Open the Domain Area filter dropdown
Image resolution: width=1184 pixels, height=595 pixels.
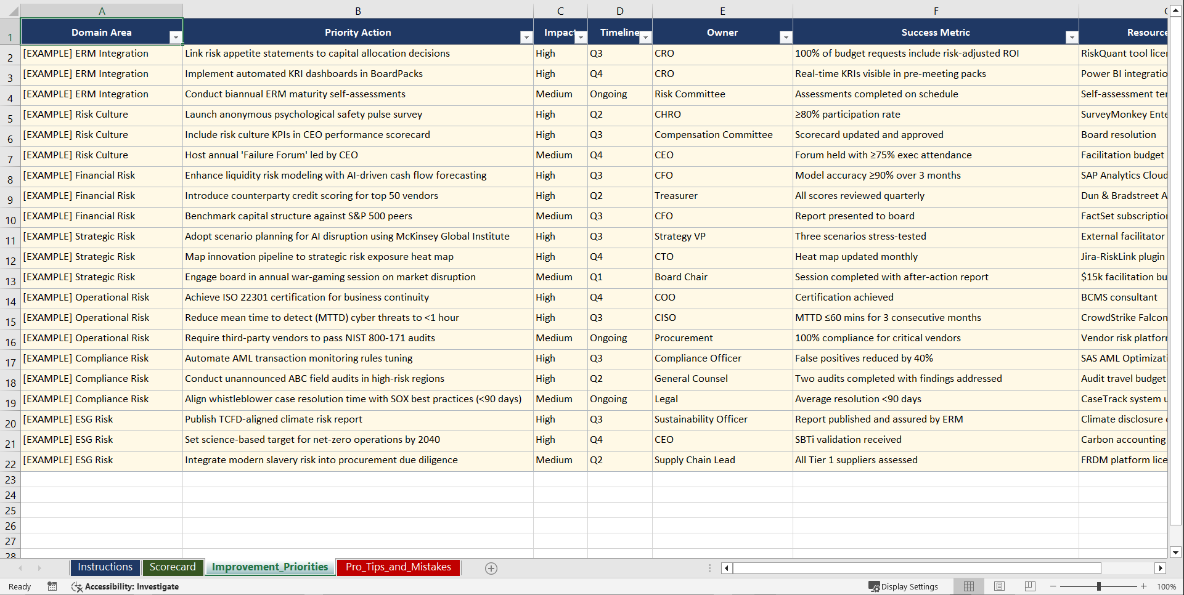click(x=176, y=37)
